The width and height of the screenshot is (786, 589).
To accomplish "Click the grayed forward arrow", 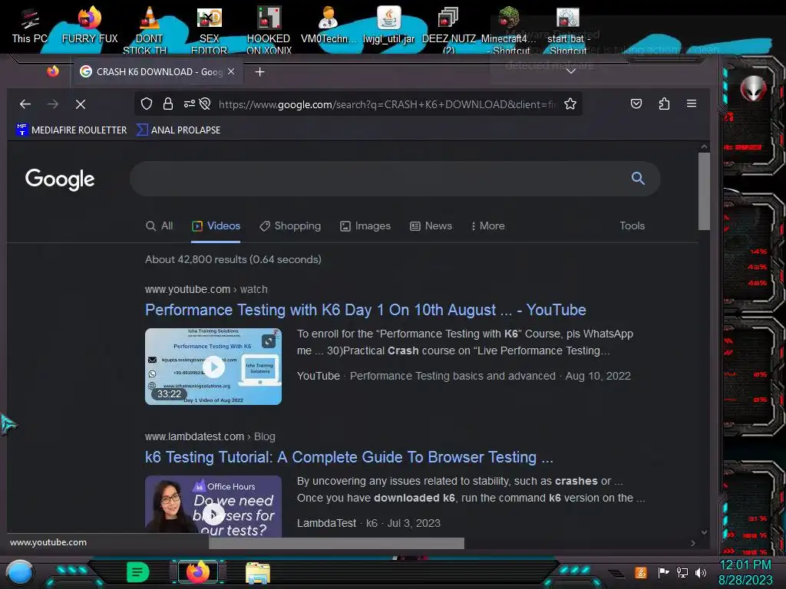I will [x=53, y=104].
